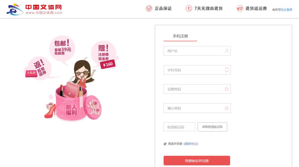This screenshot has width=299, height=167.
Task: Focus the 设置密码 input field
Action: click(x=197, y=89)
